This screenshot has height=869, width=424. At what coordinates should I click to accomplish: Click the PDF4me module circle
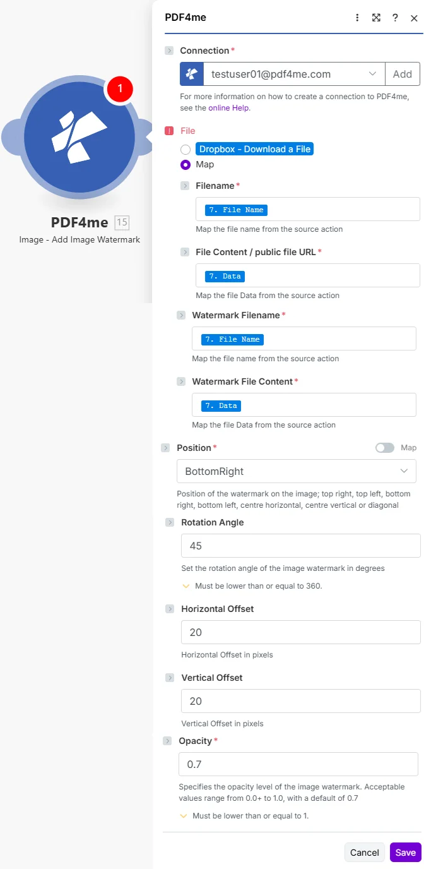pos(79,138)
